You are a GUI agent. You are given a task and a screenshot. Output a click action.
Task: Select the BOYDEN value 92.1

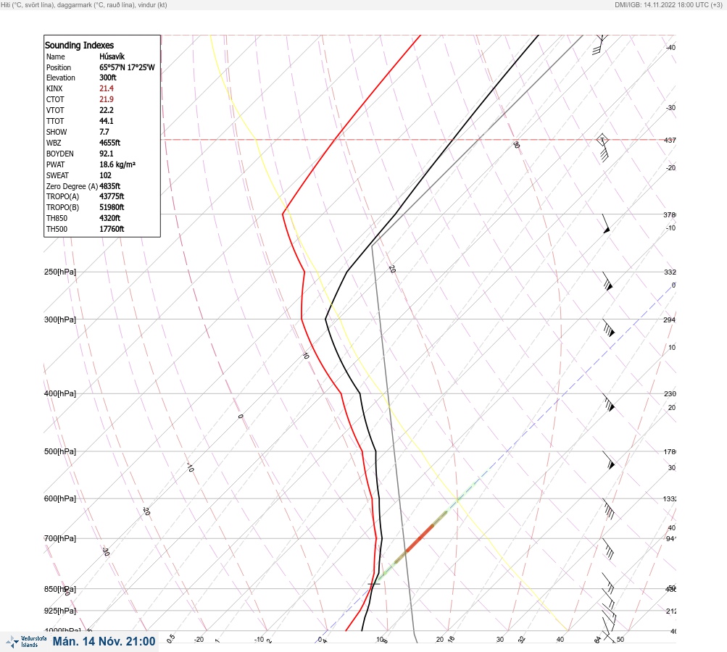pos(106,154)
